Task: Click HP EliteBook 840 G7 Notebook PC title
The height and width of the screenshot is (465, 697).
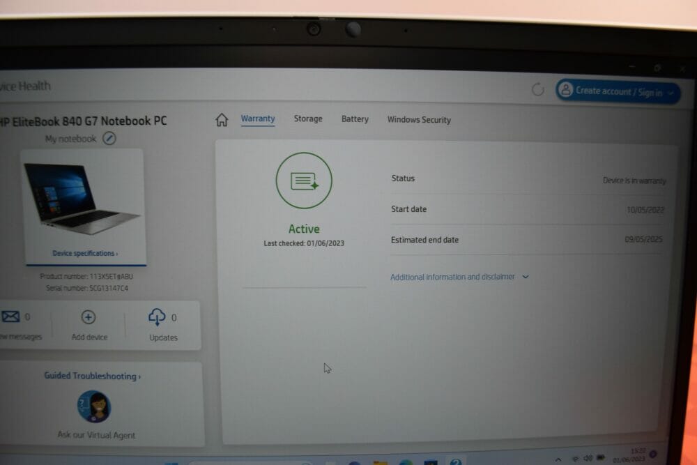Action: pyautogui.click(x=83, y=121)
